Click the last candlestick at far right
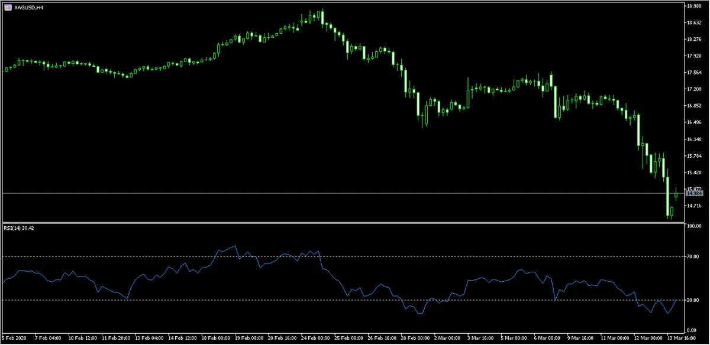This screenshot has height=345, width=710. coord(676,196)
